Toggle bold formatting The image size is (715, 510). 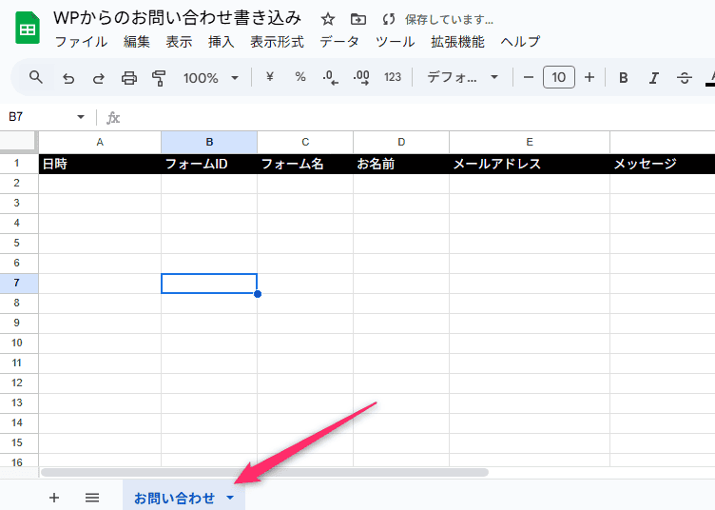(624, 78)
